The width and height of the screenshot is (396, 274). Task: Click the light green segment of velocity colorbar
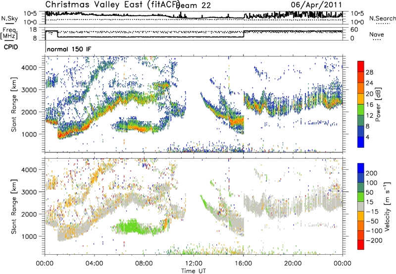coord(361,197)
